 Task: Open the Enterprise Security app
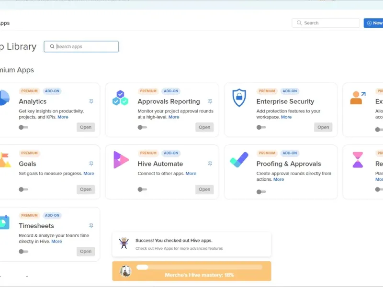[323, 127]
